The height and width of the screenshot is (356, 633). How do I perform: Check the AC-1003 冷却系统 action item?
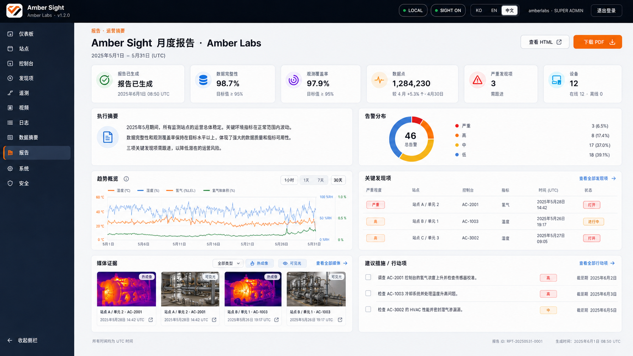tap(368, 293)
